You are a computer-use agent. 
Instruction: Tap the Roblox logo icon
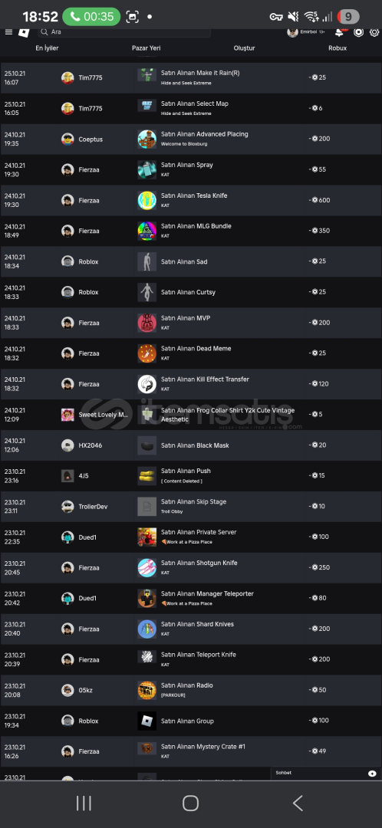tap(24, 32)
